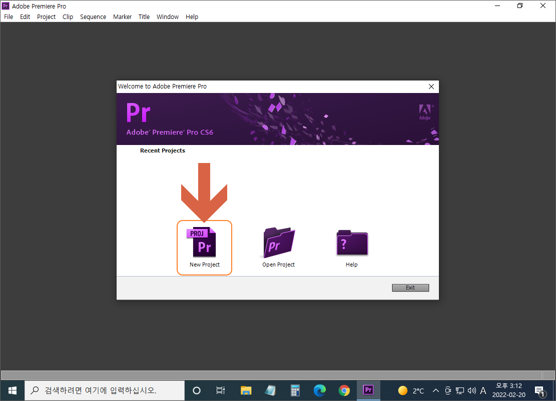Open the Window menu

pos(167,16)
